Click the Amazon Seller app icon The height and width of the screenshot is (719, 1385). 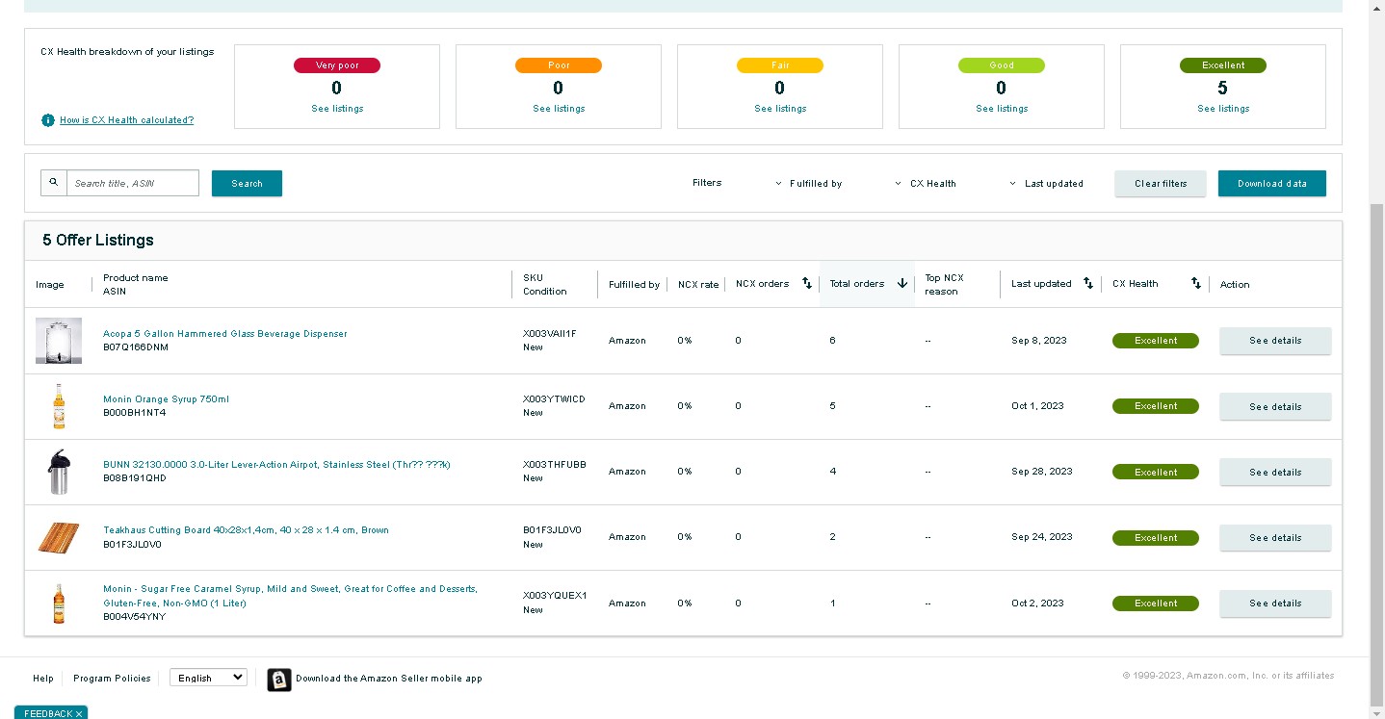coord(279,680)
